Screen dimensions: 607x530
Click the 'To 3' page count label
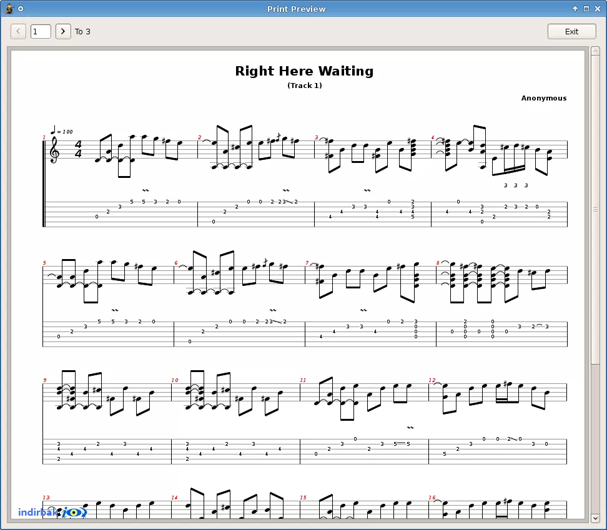[82, 32]
